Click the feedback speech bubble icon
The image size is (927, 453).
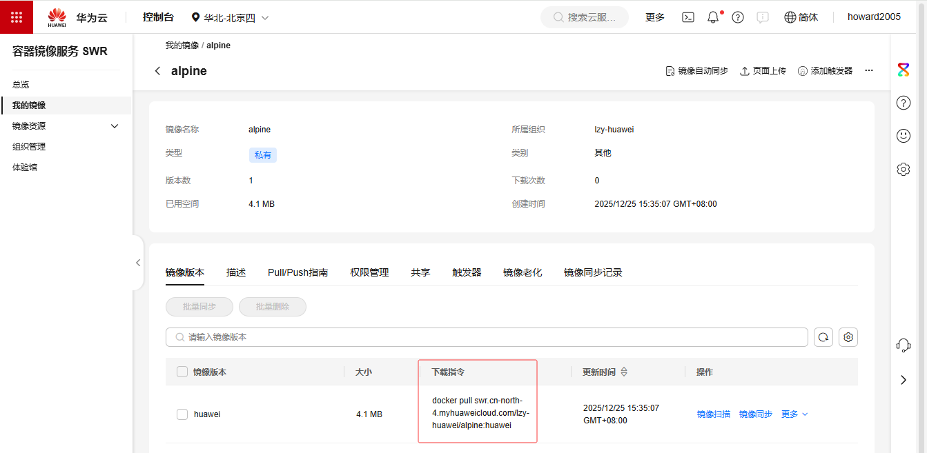(763, 17)
